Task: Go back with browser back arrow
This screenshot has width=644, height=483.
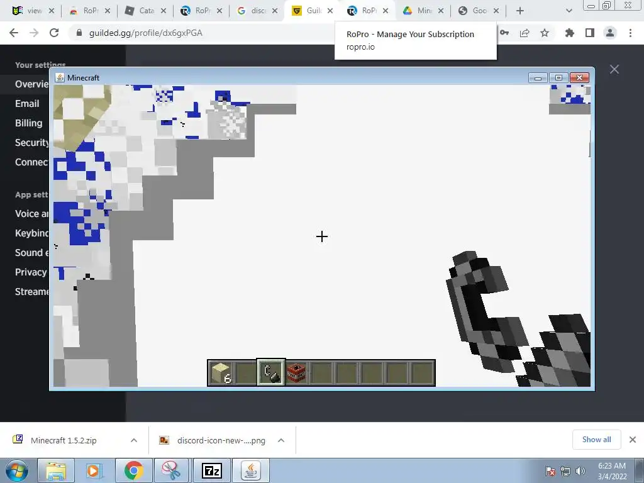Action: pyautogui.click(x=14, y=33)
